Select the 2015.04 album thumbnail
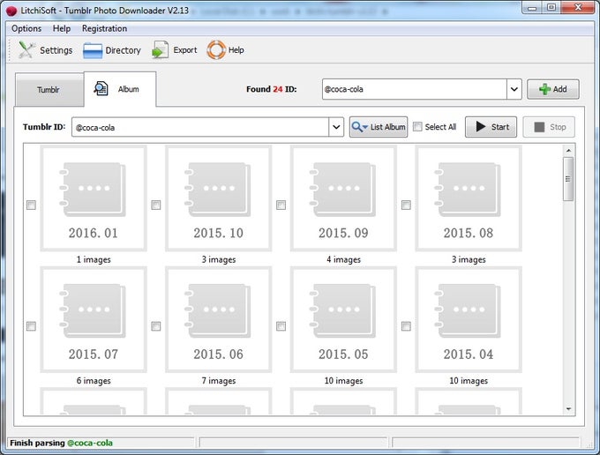Image resolution: width=600 pixels, height=455 pixels. [469, 320]
